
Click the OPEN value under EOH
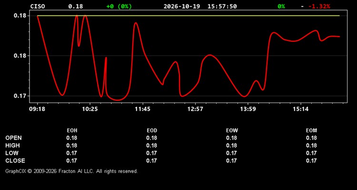(72, 138)
